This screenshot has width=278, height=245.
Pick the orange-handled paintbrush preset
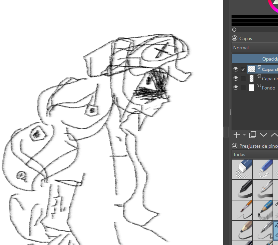[x=242, y=210]
